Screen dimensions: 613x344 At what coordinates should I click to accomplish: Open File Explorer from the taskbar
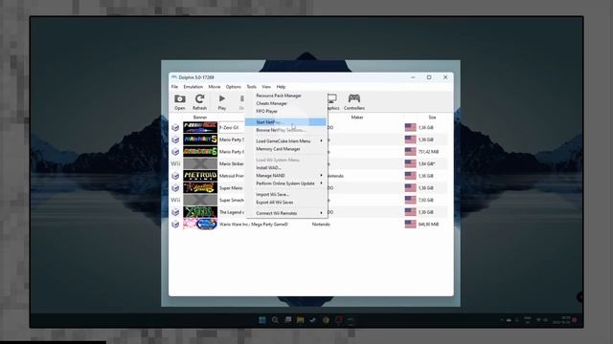point(300,320)
